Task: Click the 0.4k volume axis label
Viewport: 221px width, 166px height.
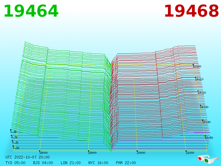Action: [x=14, y=132]
